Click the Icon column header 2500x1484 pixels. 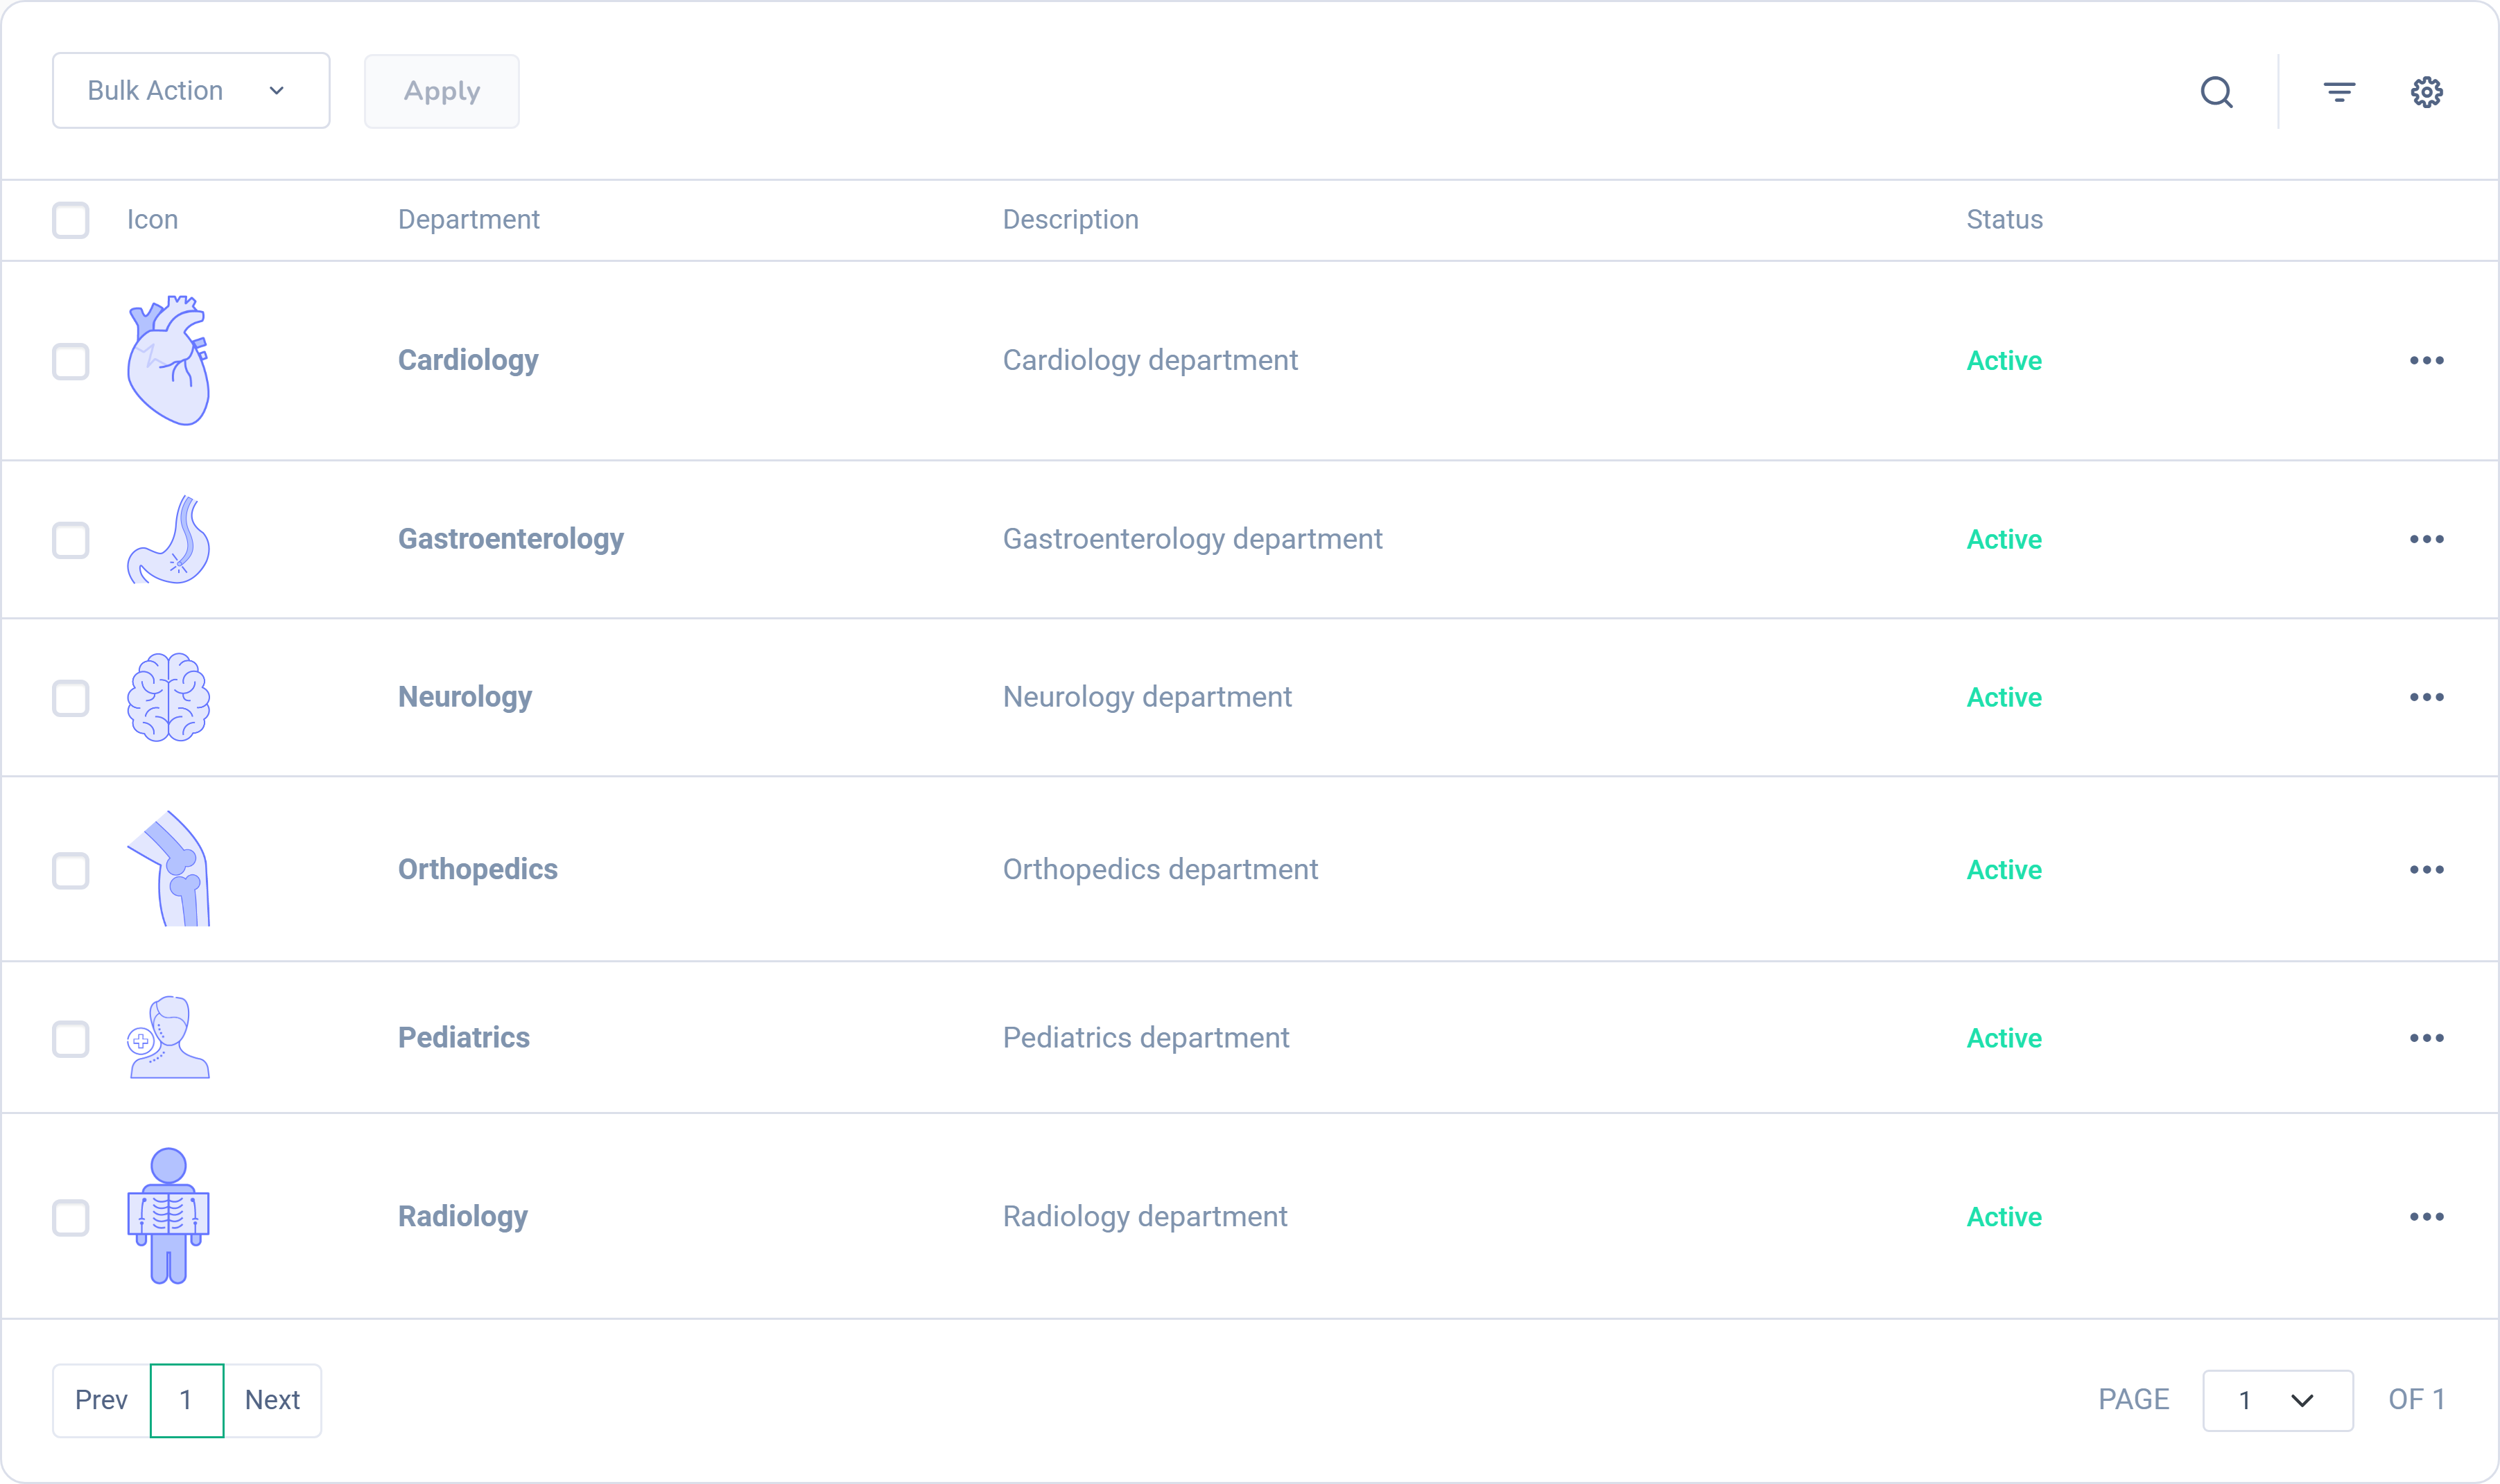pos(152,220)
